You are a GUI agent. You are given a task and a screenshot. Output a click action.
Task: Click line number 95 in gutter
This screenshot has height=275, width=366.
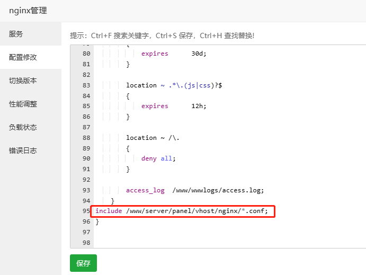pyautogui.click(x=86, y=211)
